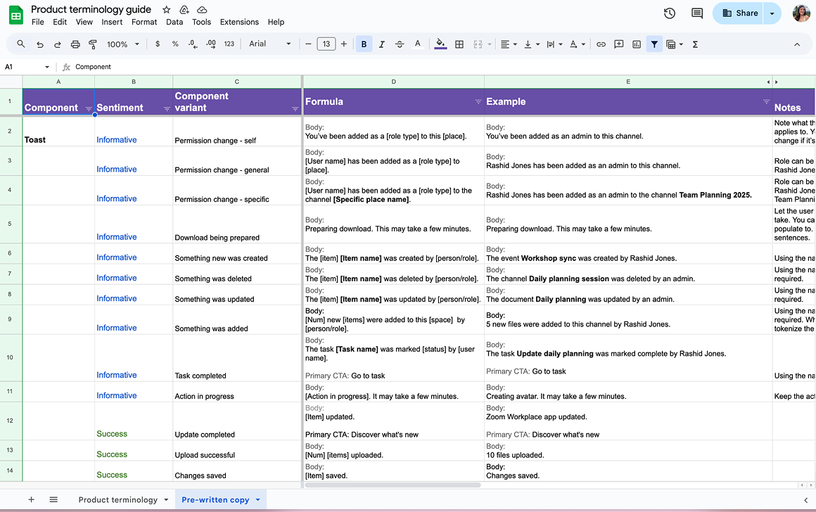Insert a link
Image resolution: width=816 pixels, height=512 pixels.
601,44
